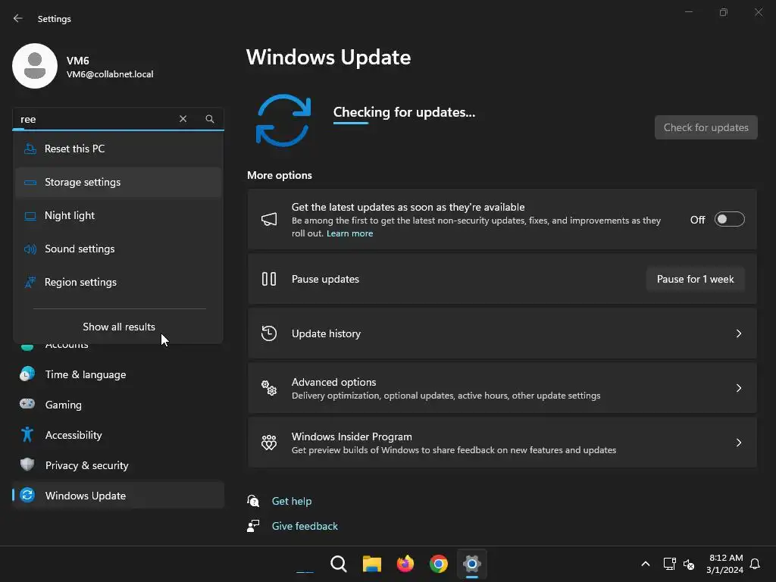
Task: Click the Checking for updates progress bar
Action: click(x=351, y=123)
